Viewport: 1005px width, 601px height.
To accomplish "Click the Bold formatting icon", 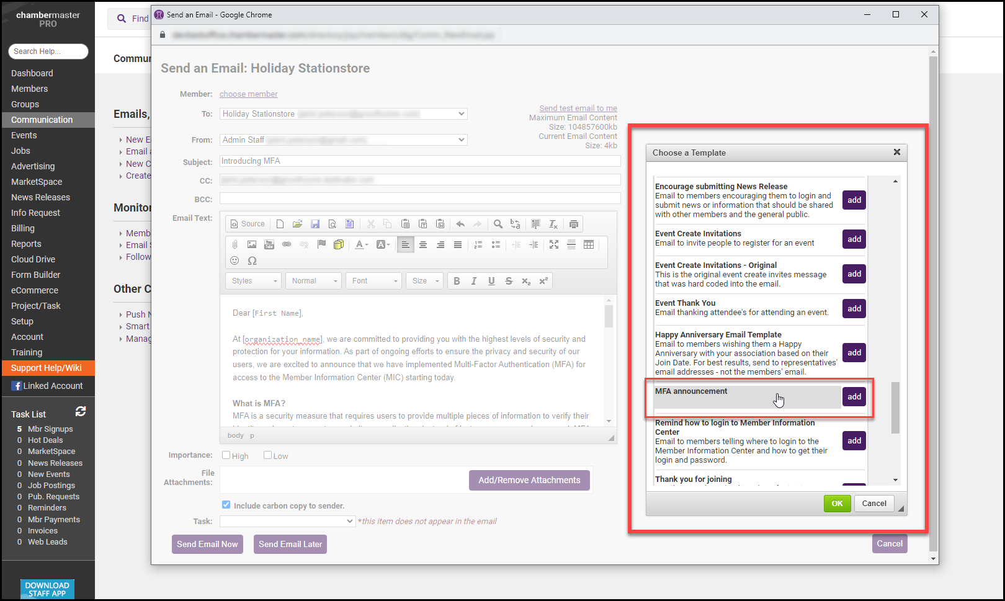I will (x=457, y=281).
